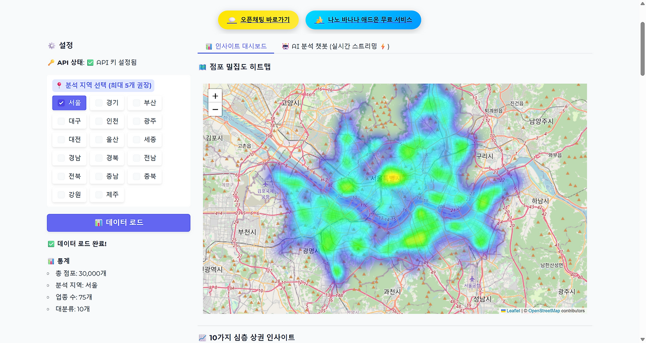
Task: Open 나노 바나나 애드온 무료 서비스 link
Action: coord(363,20)
